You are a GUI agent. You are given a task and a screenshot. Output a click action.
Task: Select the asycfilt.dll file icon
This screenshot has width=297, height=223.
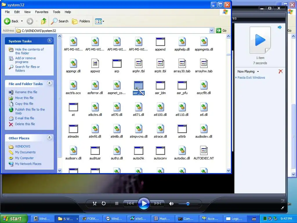click(x=204, y=85)
